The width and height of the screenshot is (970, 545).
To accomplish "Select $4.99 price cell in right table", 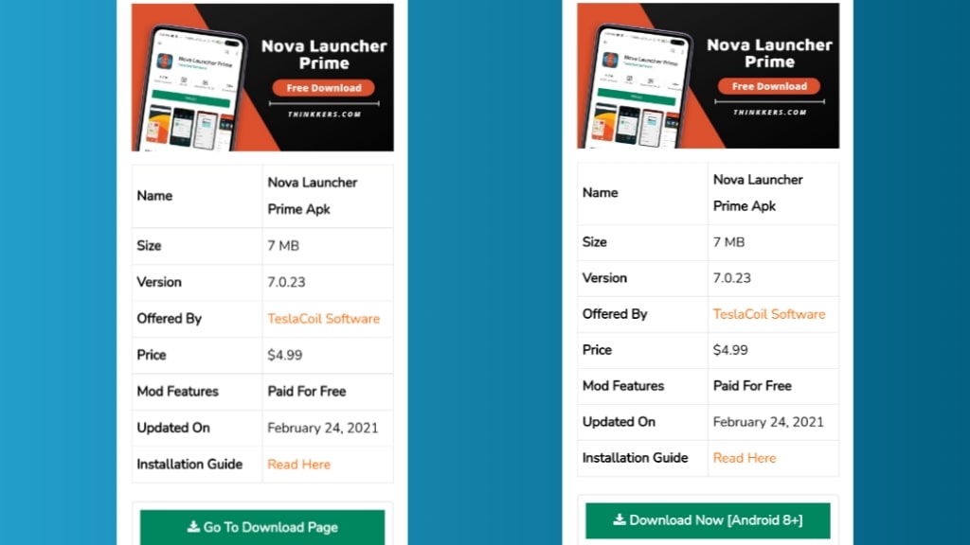I will coord(730,349).
